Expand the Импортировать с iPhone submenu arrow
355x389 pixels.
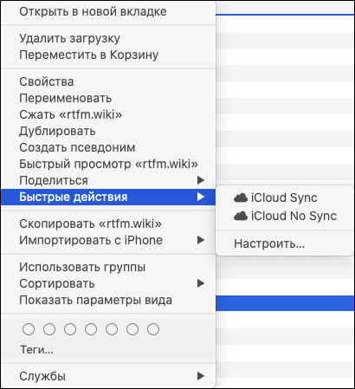coord(201,240)
